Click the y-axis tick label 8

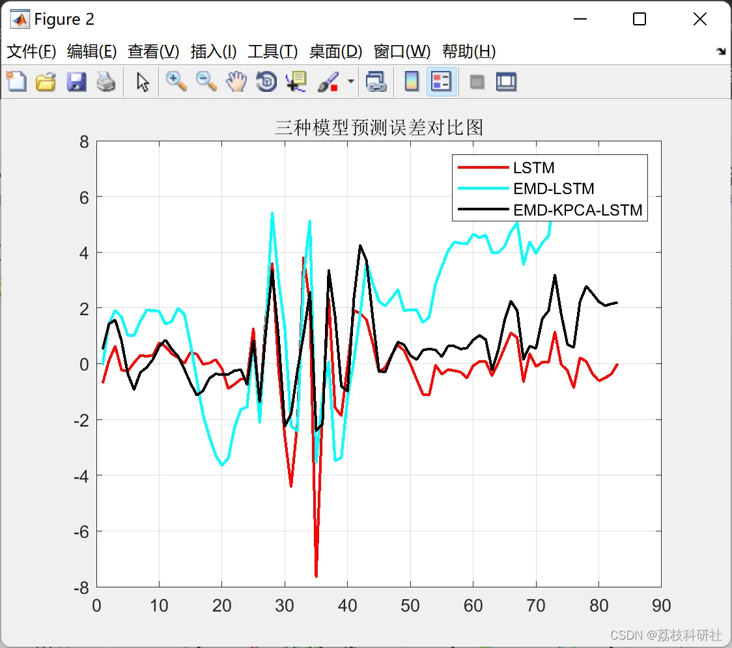tap(84, 142)
